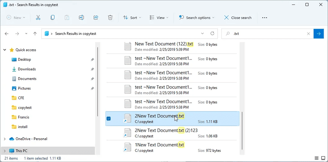Click the Close search button
Screen dimensions: 328x162
pos(238,18)
